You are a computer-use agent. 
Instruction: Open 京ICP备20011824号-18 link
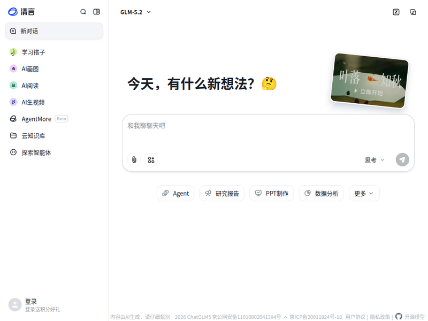click(x=316, y=317)
